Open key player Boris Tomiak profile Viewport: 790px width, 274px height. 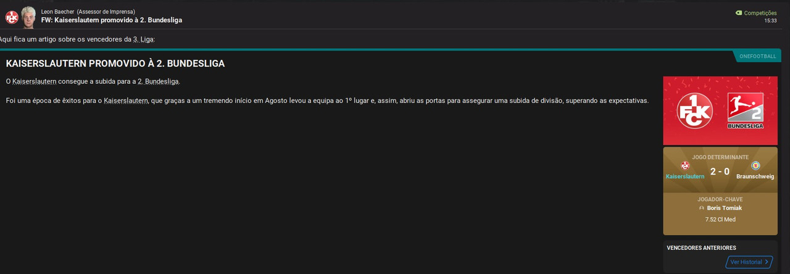[x=725, y=208]
